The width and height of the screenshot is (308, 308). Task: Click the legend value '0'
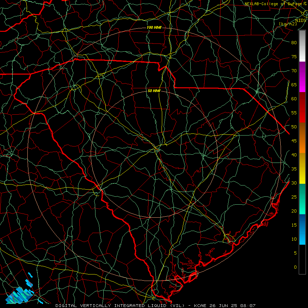(295, 267)
